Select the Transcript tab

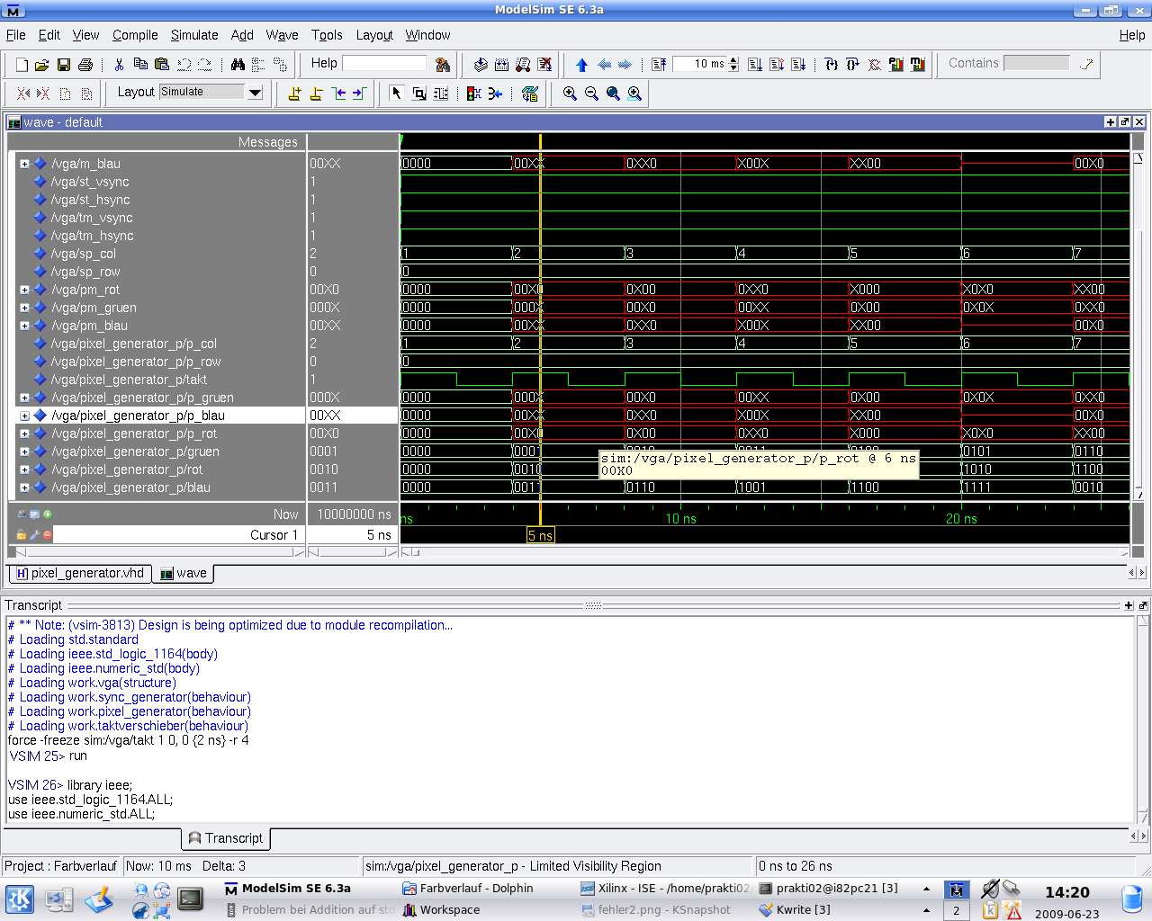226,838
